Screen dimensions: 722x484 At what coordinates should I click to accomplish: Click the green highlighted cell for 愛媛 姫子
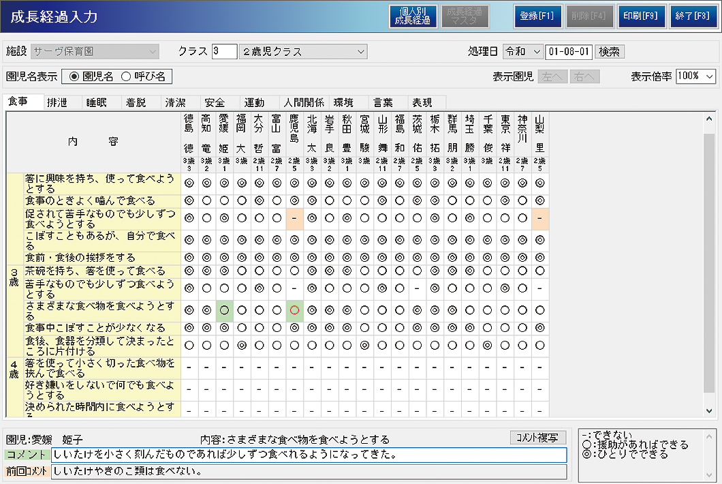(223, 311)
